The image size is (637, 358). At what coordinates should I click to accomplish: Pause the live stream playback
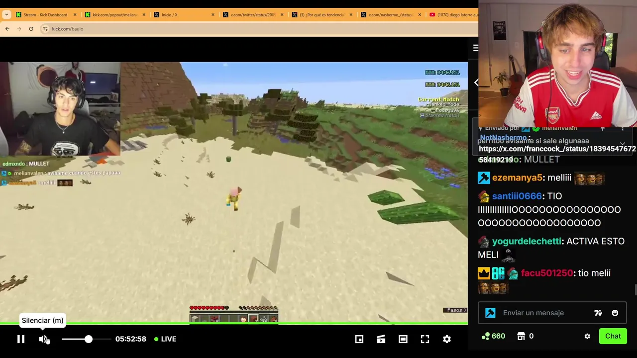21,339
